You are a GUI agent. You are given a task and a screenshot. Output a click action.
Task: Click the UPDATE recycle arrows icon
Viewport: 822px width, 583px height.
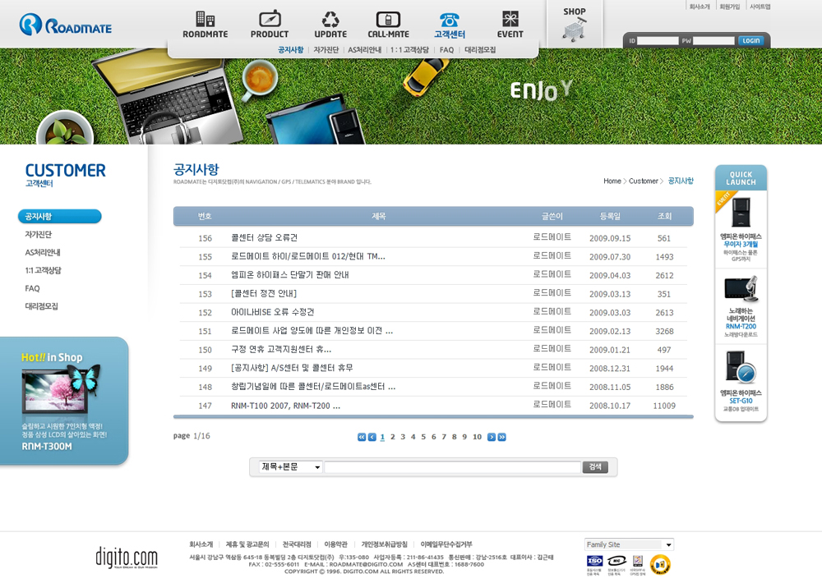coord(330,20)
